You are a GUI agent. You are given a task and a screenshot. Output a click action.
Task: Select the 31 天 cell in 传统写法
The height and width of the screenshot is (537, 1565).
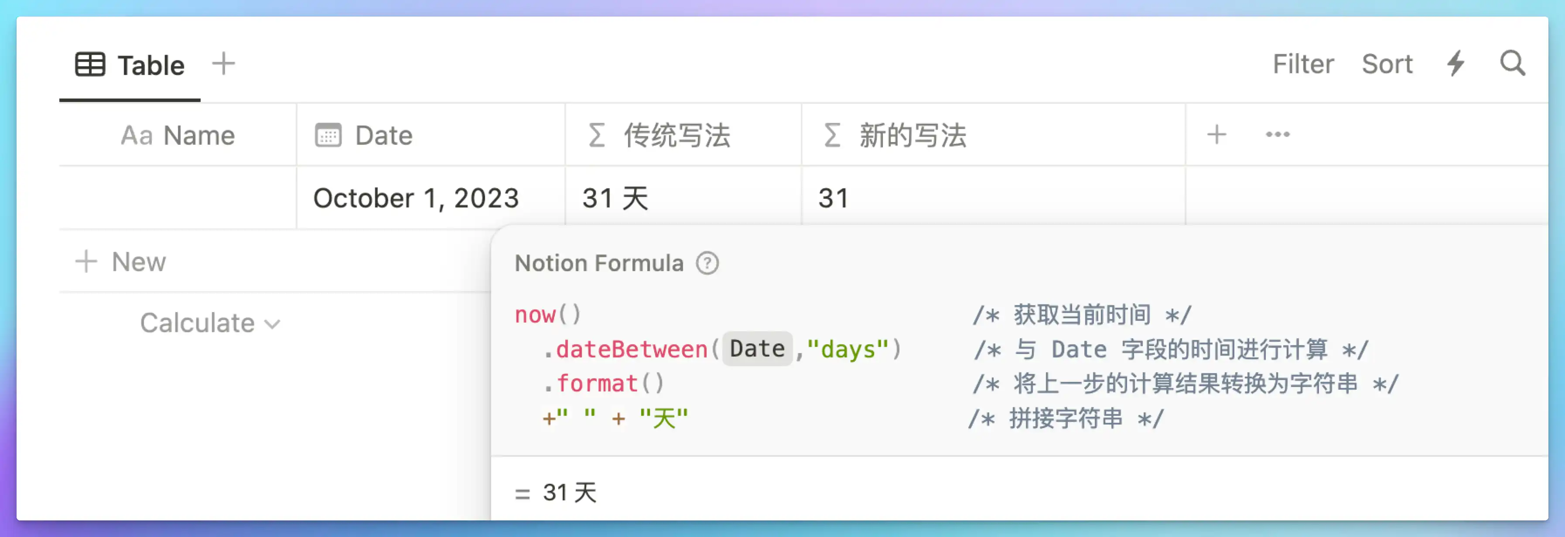pos(615,198)
